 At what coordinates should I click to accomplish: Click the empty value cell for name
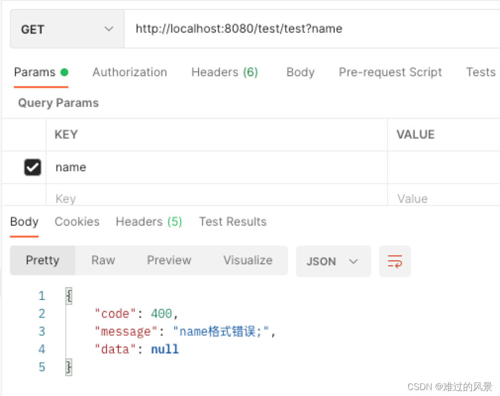pyautogui.click(x=444, y=167)
